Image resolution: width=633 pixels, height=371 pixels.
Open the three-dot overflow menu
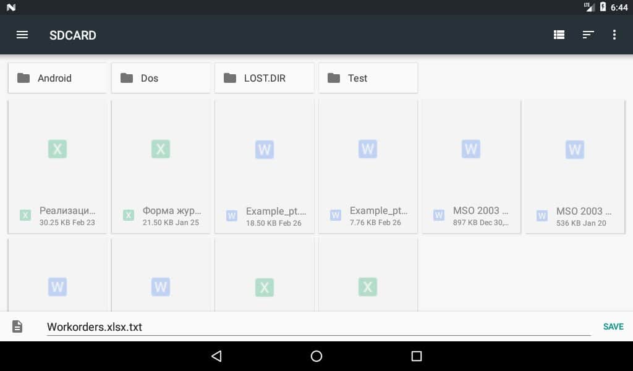[614, 35]
